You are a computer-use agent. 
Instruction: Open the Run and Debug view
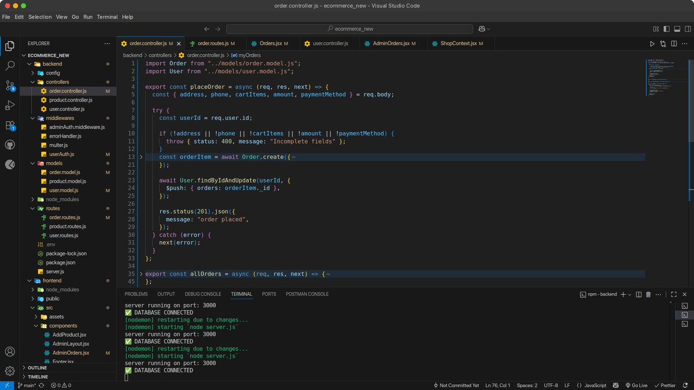(10, 105)
